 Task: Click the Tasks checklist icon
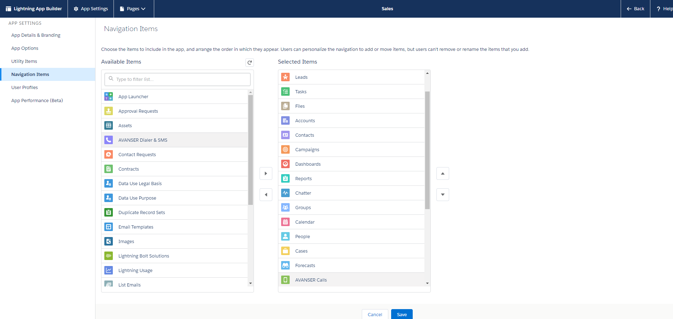pyautogui.click(x=285, y=91)
